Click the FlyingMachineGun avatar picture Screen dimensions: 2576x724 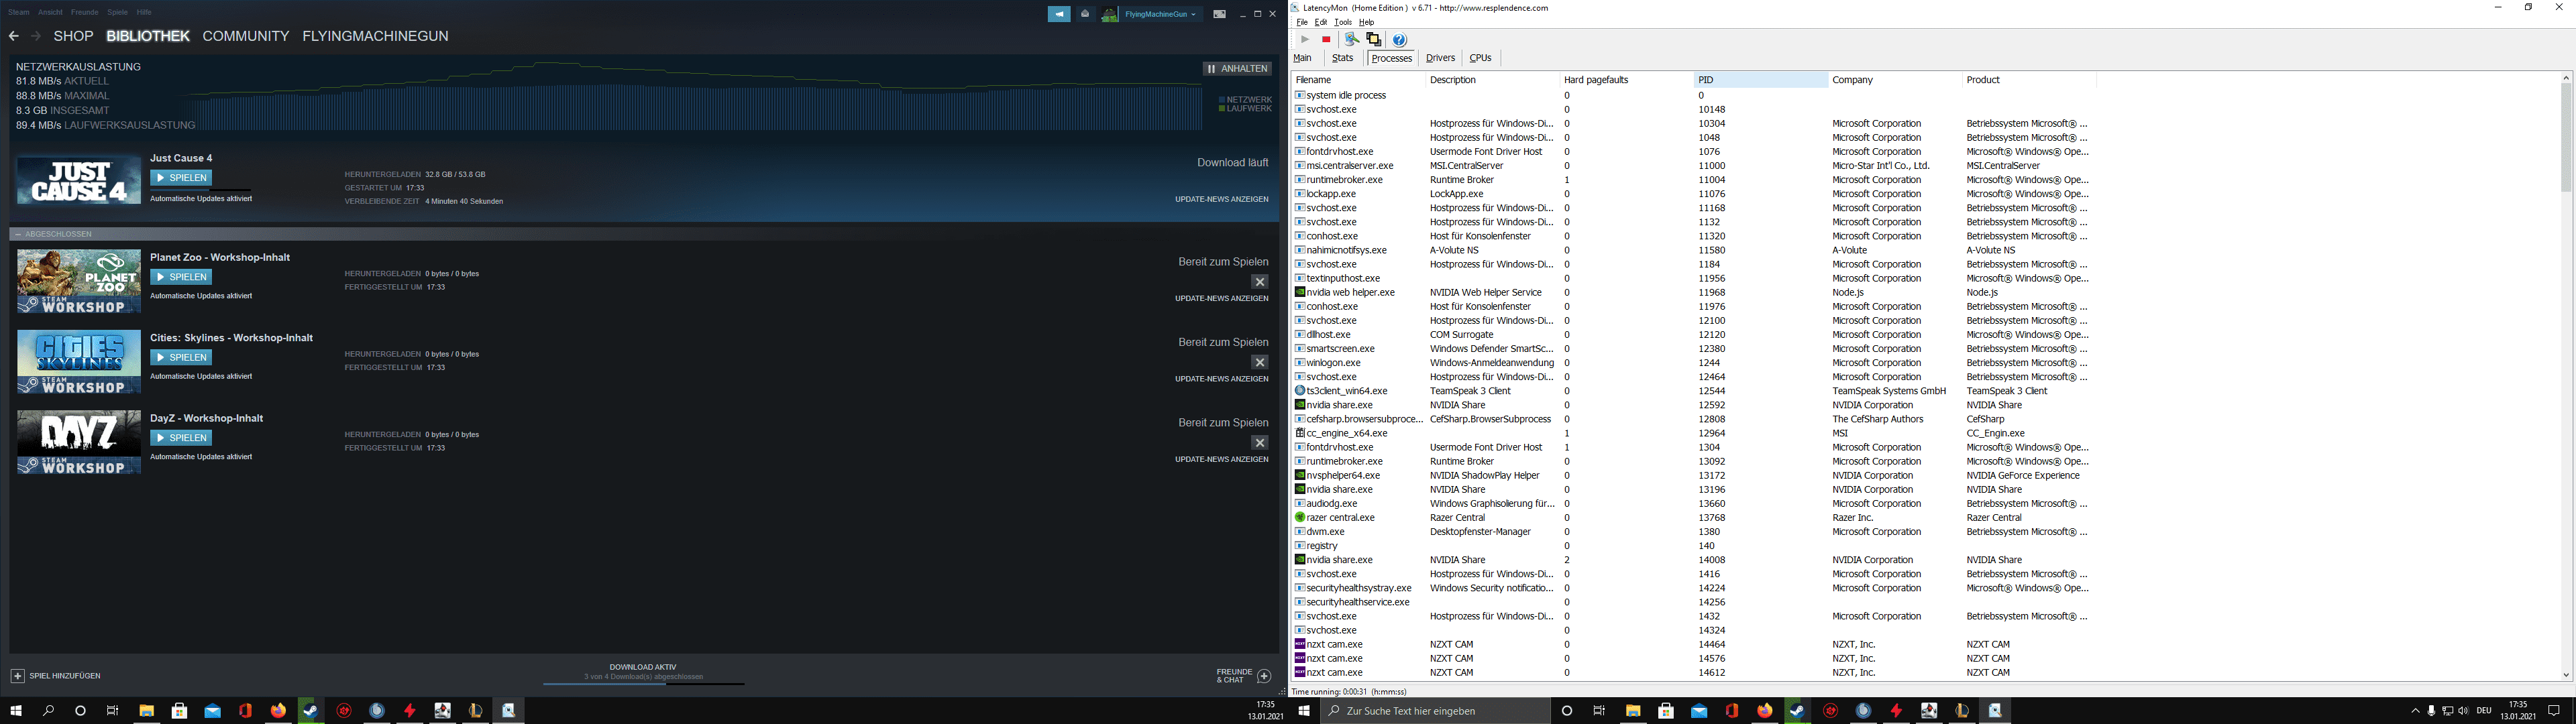[x=1110, y=14]
